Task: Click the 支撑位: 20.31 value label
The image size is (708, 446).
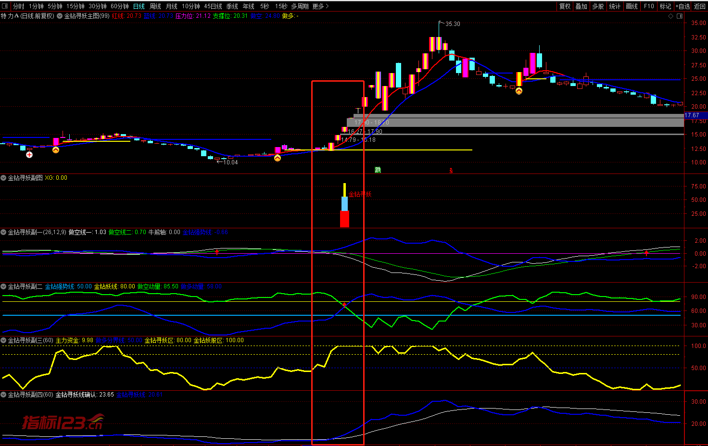Action: click(x=230, y=16)
